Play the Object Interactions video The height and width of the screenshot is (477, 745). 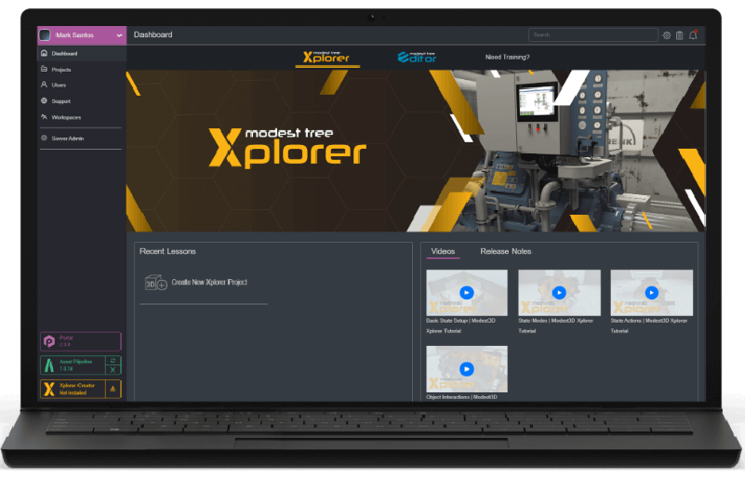coord(467,369)
